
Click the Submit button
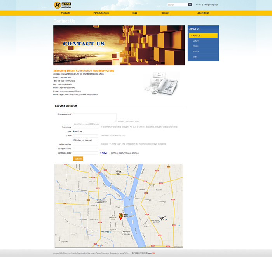(78, 159)
